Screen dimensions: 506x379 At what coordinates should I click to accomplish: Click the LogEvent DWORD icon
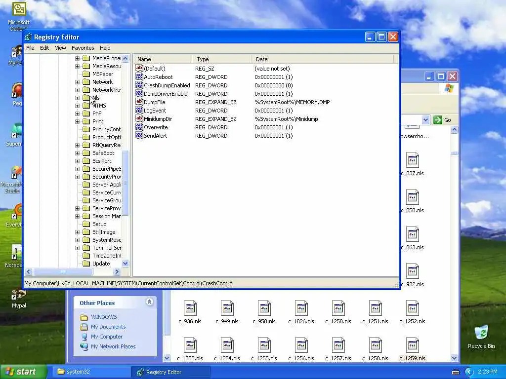pyautogui.click(x=139, y=110)
